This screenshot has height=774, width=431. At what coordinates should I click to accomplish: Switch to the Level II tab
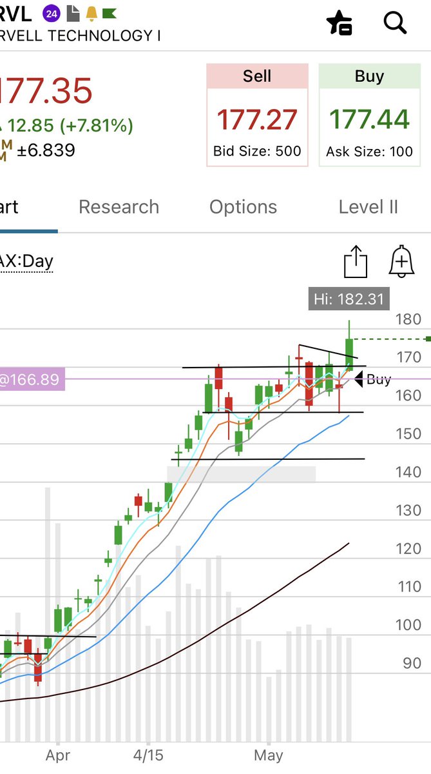(369, 207)
